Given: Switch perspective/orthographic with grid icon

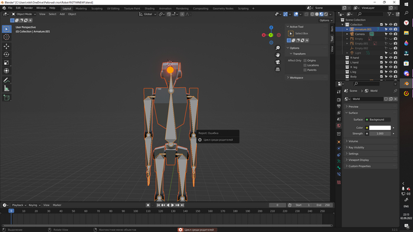Looking at the screenshot, I should pyautogui.click(x=278, y=69).
